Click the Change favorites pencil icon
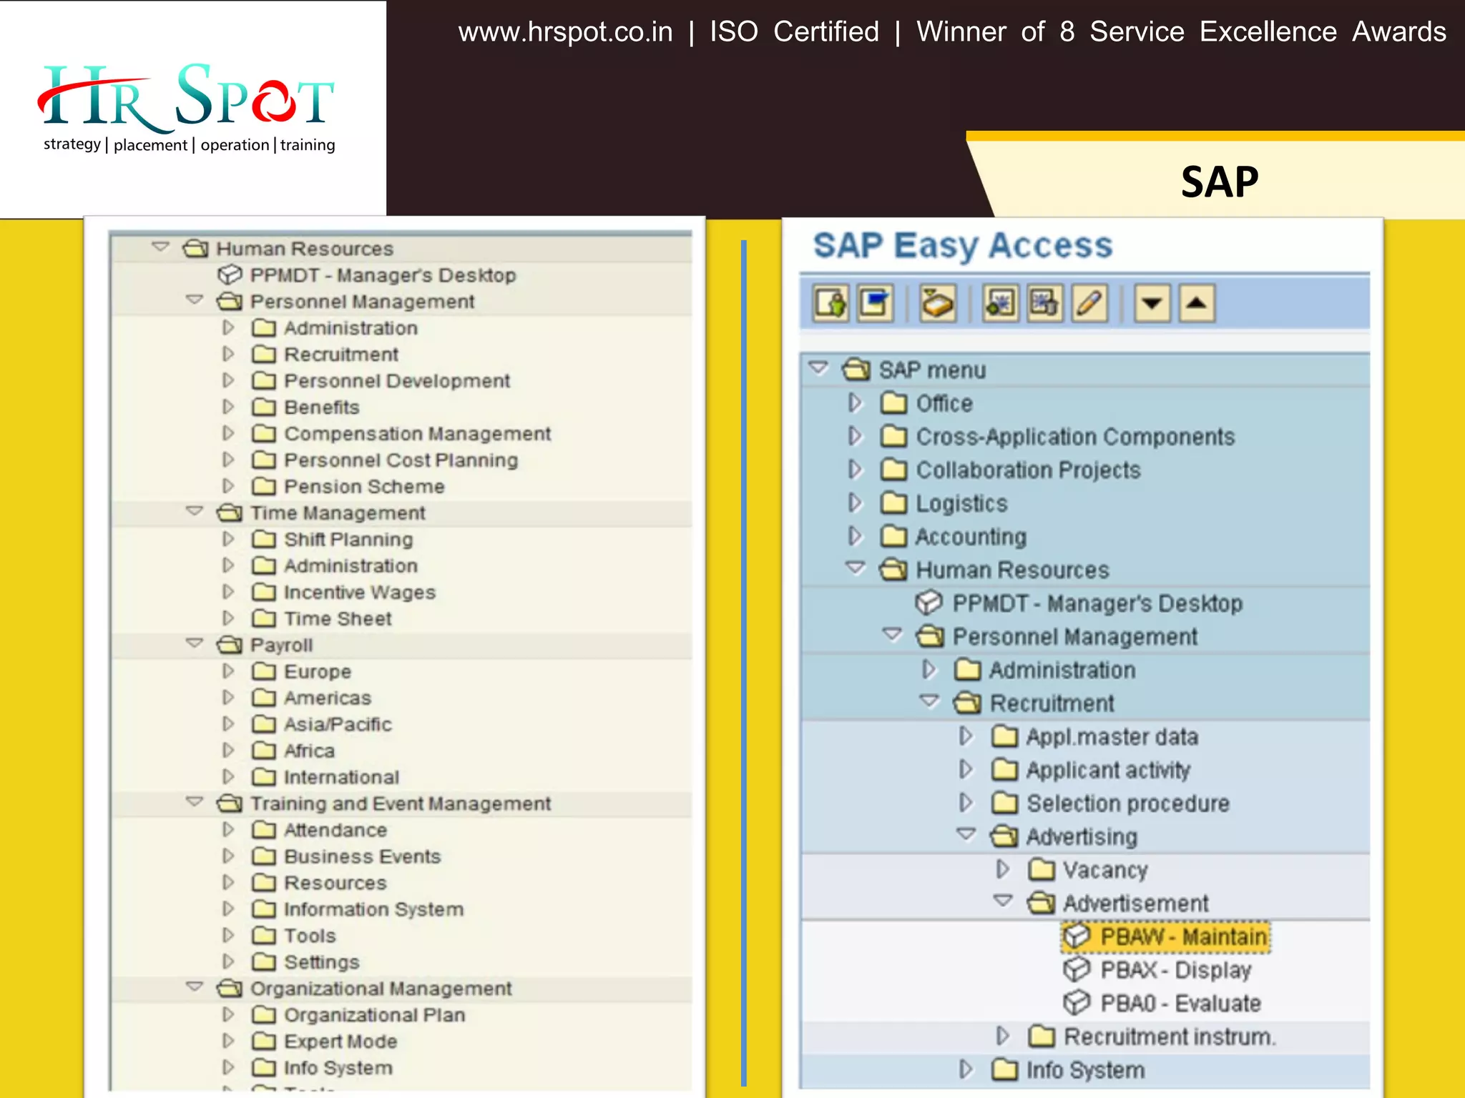Viewport: 1465px width, 1098px height. click(x=1089, y=304)
